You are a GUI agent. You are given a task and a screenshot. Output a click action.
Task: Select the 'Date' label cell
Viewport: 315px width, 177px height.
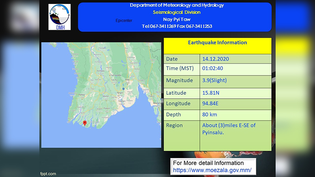[182, 59]
